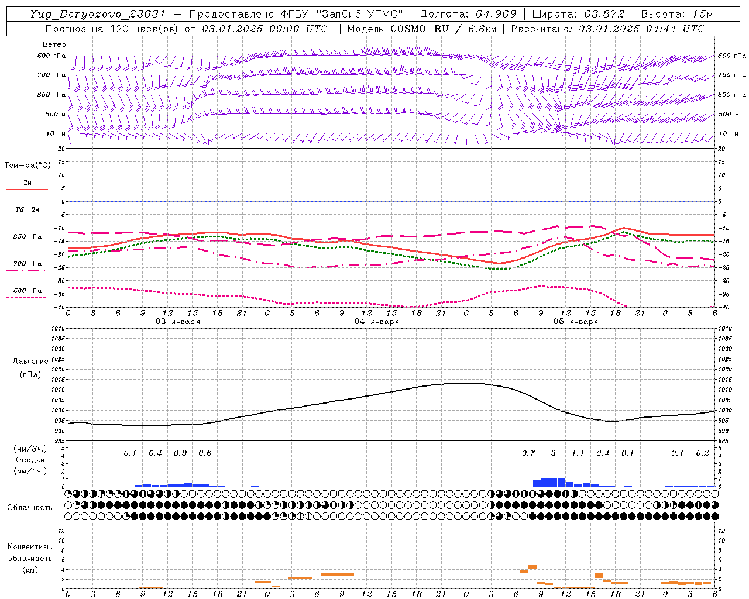This screenshot has width=749, height=599.
Task: Click the highest orange convective cloud bar
Action: [x=532, y=566]
